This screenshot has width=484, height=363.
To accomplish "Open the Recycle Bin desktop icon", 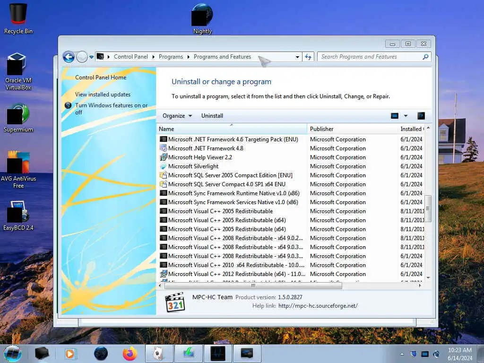I will pyautogui.click(x=18, y=18).
